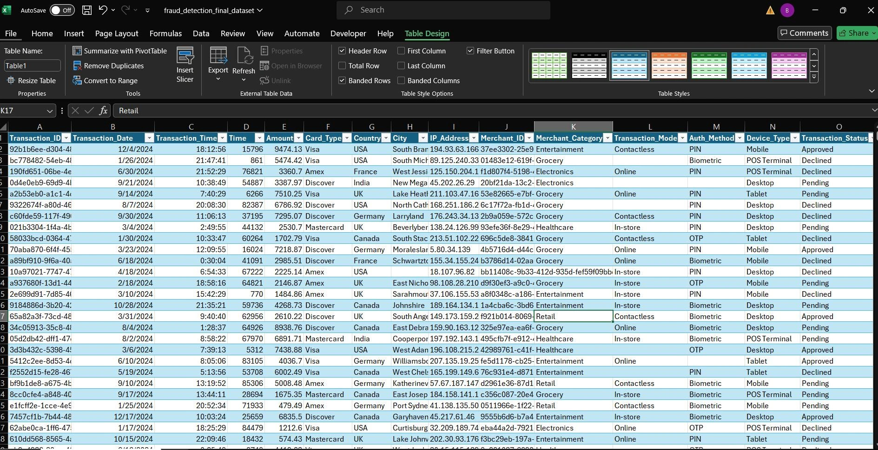Expand the Table Styles gallery
This screenshot has height=450, width=878.
[814, 78]
